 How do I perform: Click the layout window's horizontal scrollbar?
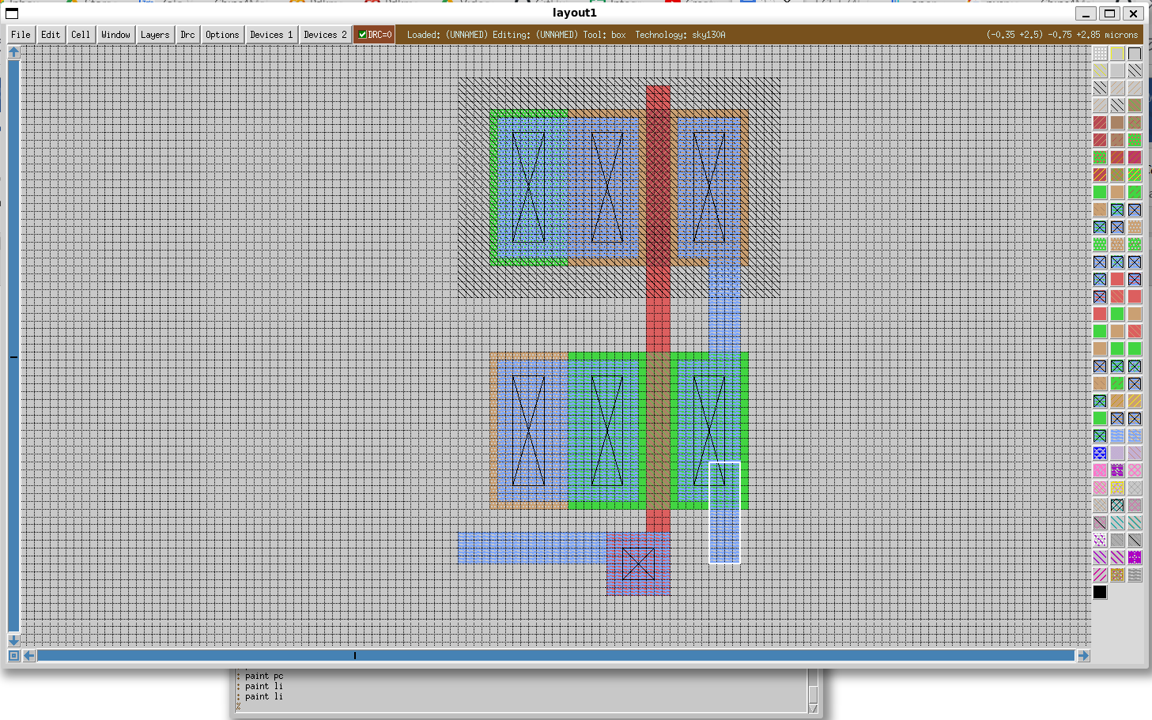(x=556, y=655)
